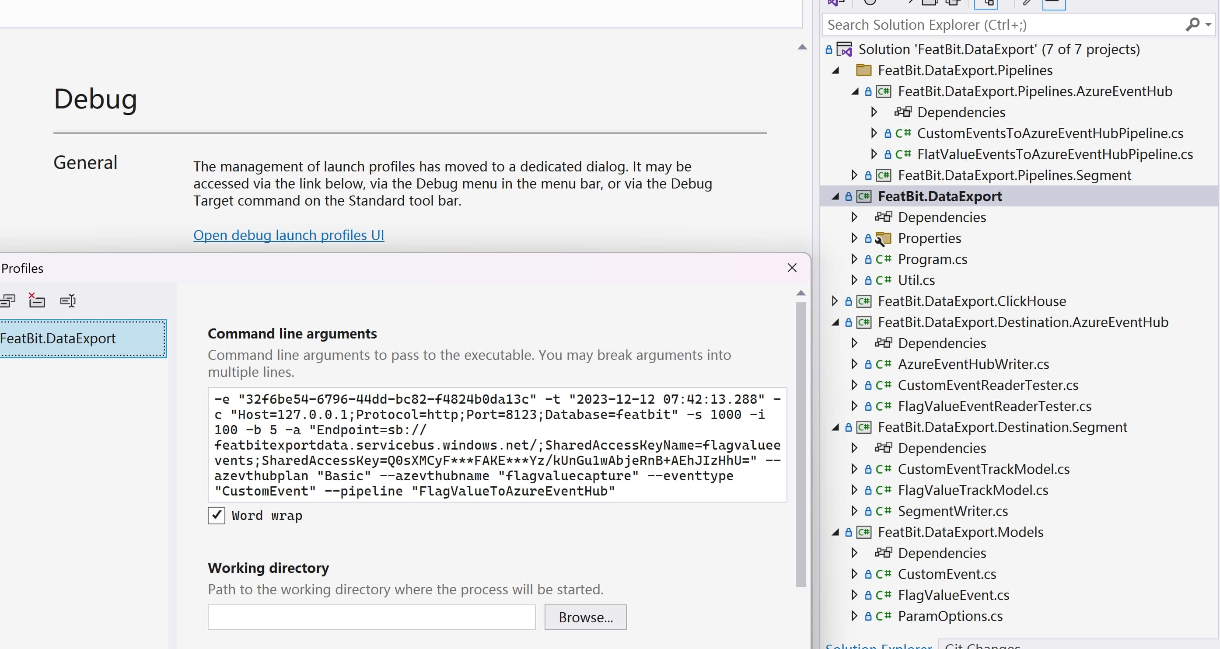Expand the FeatBit.DataExport.Pipelines.Segment project
Image resolution: width=1220 pixels, height=649 pixels.
[x=854, y=175]
